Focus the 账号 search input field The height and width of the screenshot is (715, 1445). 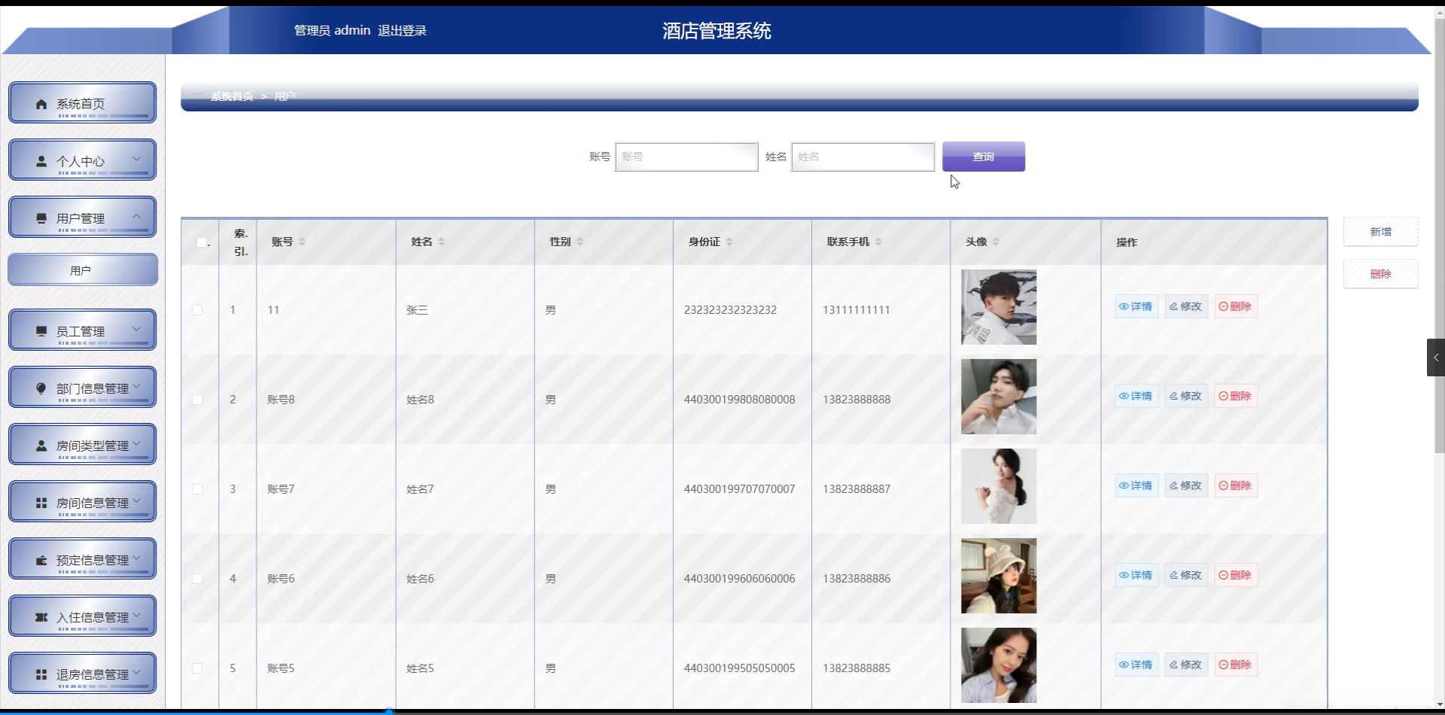coord(686,157)
